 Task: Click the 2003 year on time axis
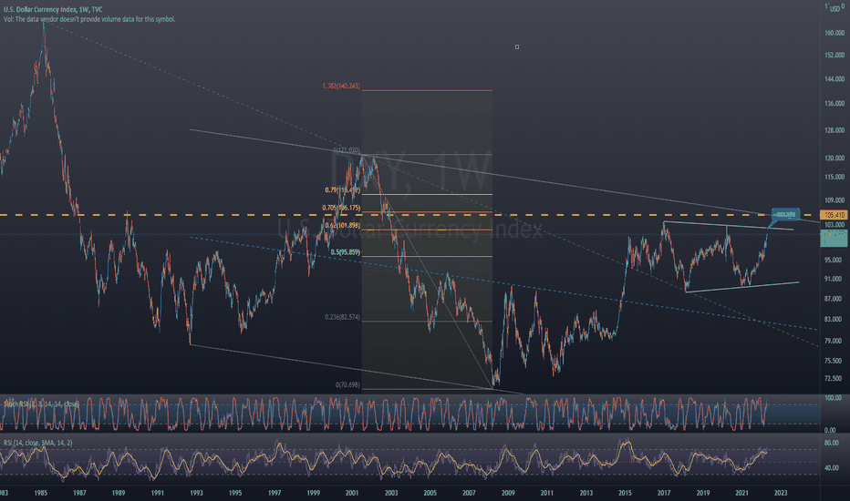click(x=391, y=494)
